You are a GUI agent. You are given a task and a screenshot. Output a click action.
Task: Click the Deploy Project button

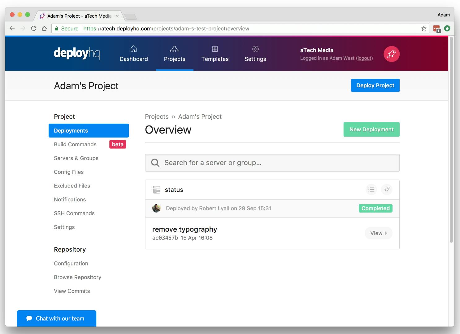click(x=375, y=85)
